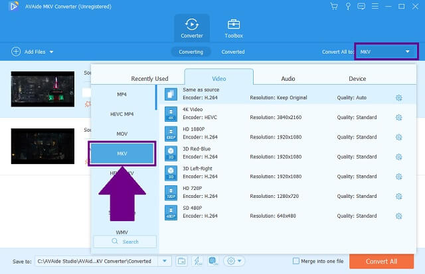This screenshot has width=425, height=274.
Task: Switch to the Converter tab
Action: (x=192, y=28)
